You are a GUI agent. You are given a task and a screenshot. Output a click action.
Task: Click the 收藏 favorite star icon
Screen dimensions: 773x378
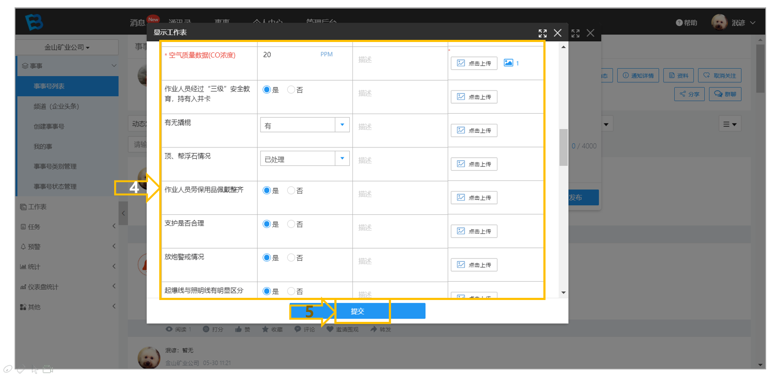click(265, 329)
